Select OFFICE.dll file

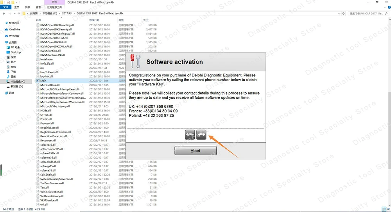[x=46, y=115]
